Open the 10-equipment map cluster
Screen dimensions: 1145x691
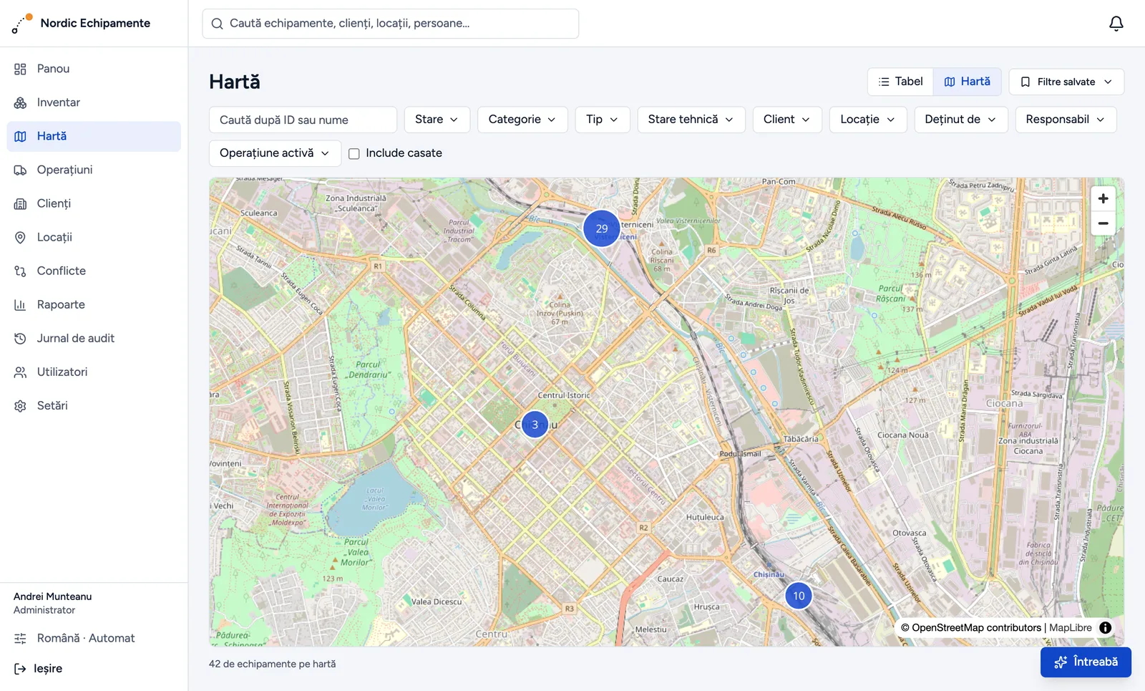click(x=799, y=596)
